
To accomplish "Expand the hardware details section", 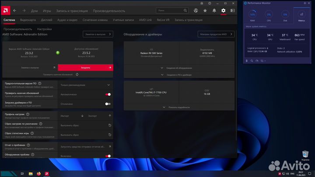I will 179,68.
